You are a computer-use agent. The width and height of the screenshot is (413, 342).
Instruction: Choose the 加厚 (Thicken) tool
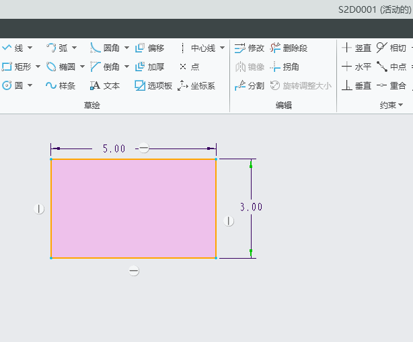click(x=149, y=67)
